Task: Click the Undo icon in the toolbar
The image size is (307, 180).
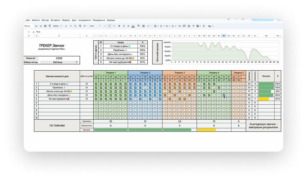Action: (x=36, y=26)
